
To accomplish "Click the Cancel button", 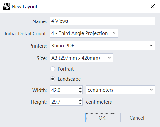I will tap(137, 118).
